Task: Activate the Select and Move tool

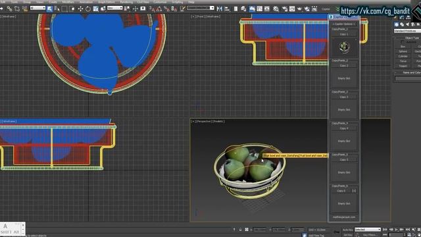Action: tap(80, 9)
